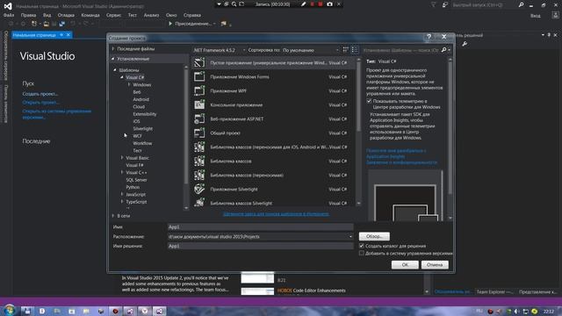Image resolution: width=562 pixels, height=316 pixels.
Task: Open the Analyze menu in menu bar
Action: point(151,15)
